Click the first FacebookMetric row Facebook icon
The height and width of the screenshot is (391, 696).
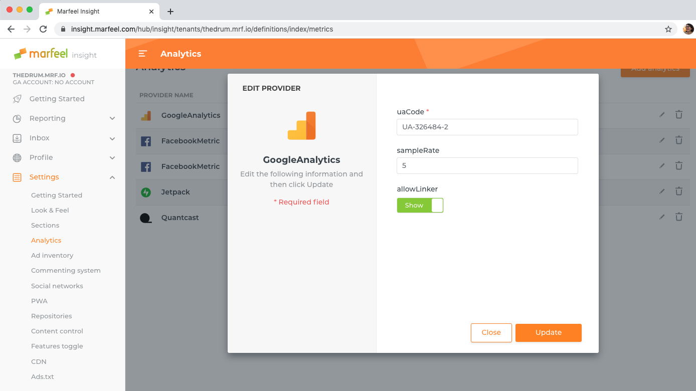click(146, 141)
